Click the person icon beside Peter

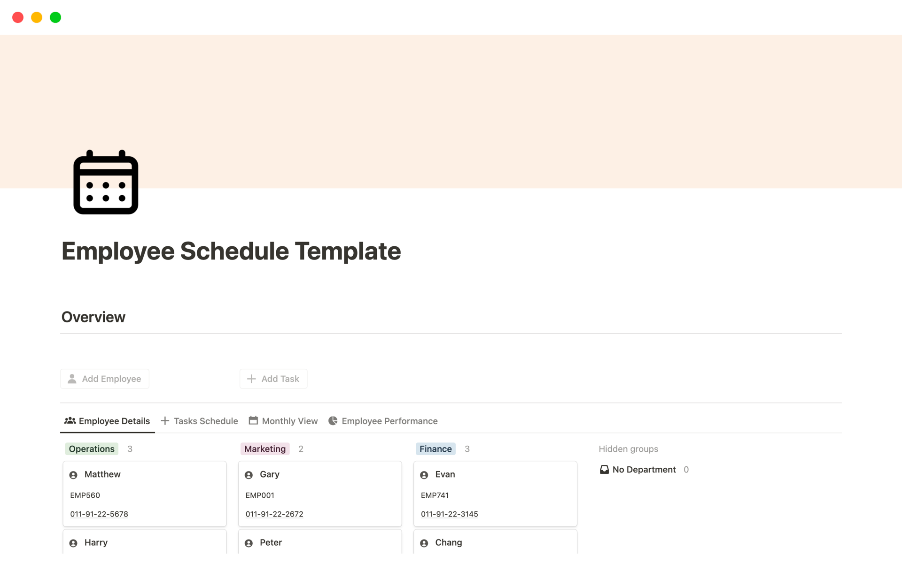(249, 543)
